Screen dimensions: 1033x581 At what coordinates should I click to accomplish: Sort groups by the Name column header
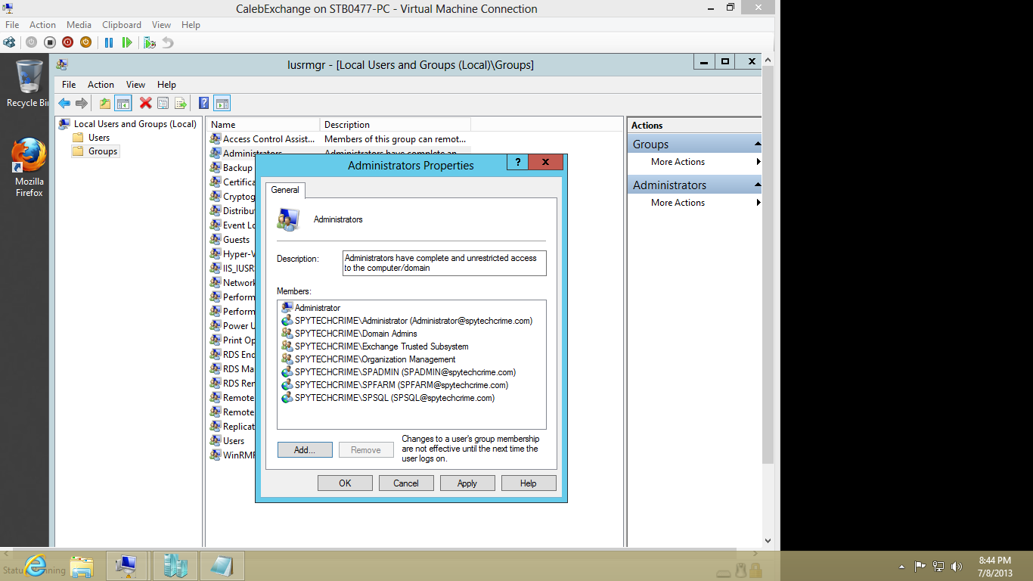coord(263,125)
